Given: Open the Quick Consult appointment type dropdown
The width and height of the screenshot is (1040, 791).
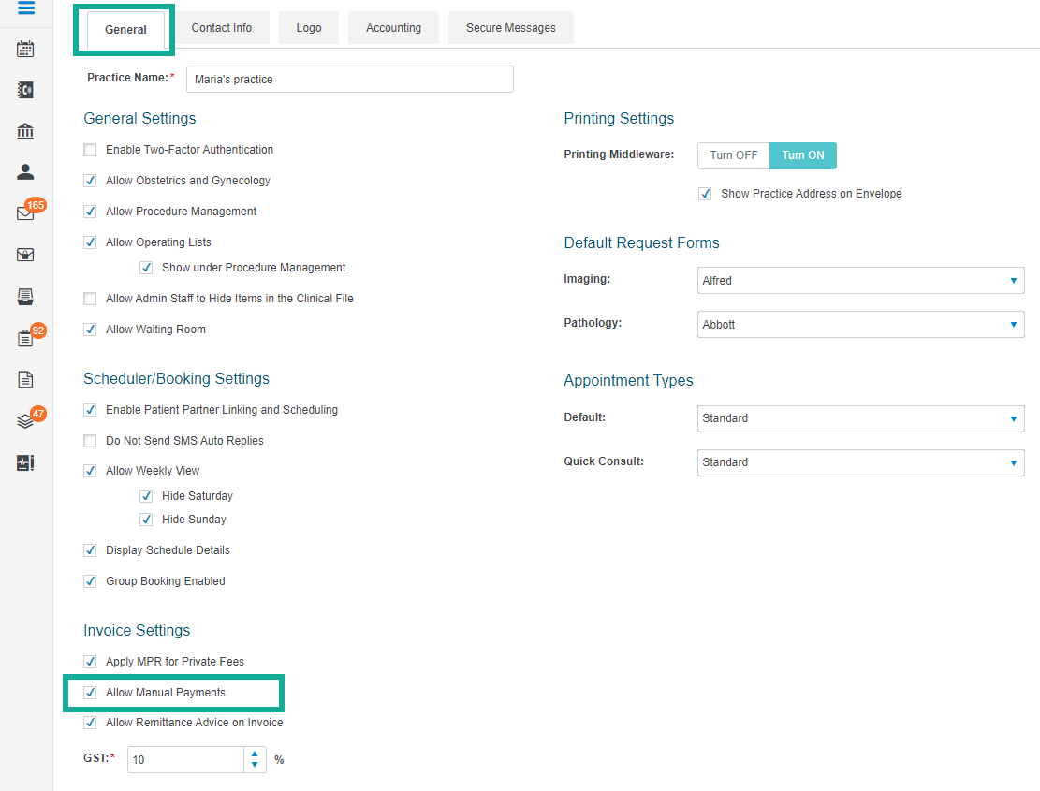Looking at the screenshot, I should tap(861, 462).
